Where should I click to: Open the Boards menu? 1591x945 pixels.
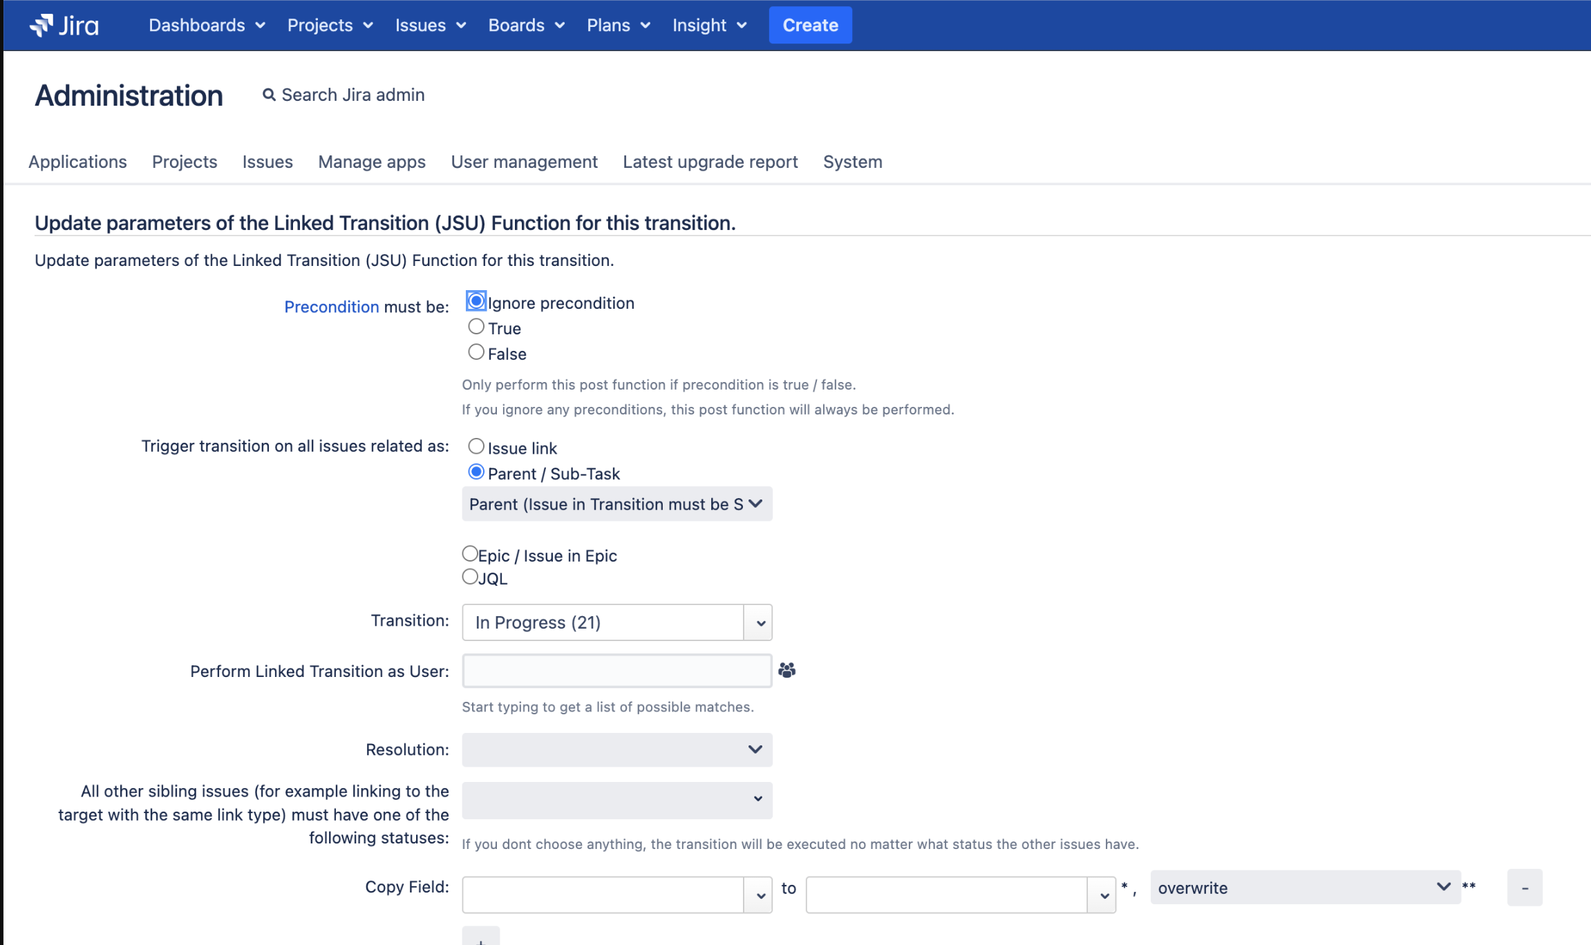point(526,26)
